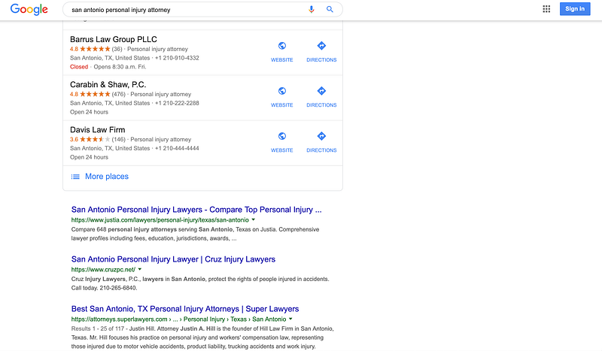Open the Carabin & Shaw, P.C. listing
Image resolution: width=602 pixels, height=351 pixels.
tap(108, 84)
